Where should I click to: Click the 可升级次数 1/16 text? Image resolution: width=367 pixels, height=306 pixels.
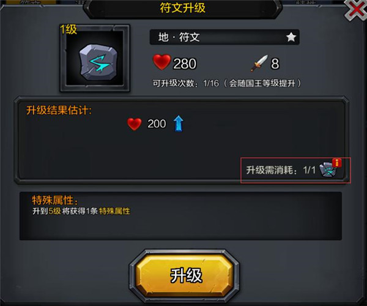coord(226,83)
